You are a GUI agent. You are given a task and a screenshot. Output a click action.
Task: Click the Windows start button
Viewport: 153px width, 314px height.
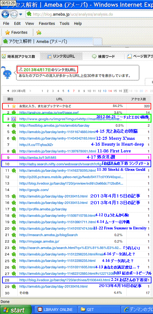click(15, 309)
